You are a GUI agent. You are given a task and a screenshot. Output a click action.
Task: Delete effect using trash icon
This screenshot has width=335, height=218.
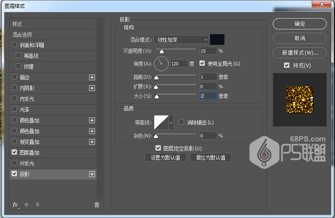pos(97,205)
